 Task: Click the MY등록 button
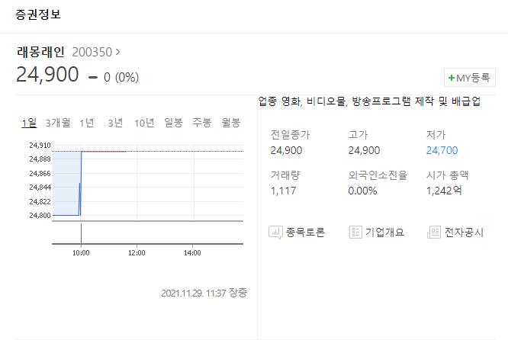(x=469, y=78)
